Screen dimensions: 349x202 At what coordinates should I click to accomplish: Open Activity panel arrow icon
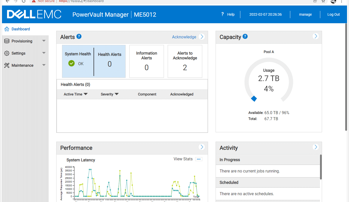pyautogui.click(x=315, y=147)
